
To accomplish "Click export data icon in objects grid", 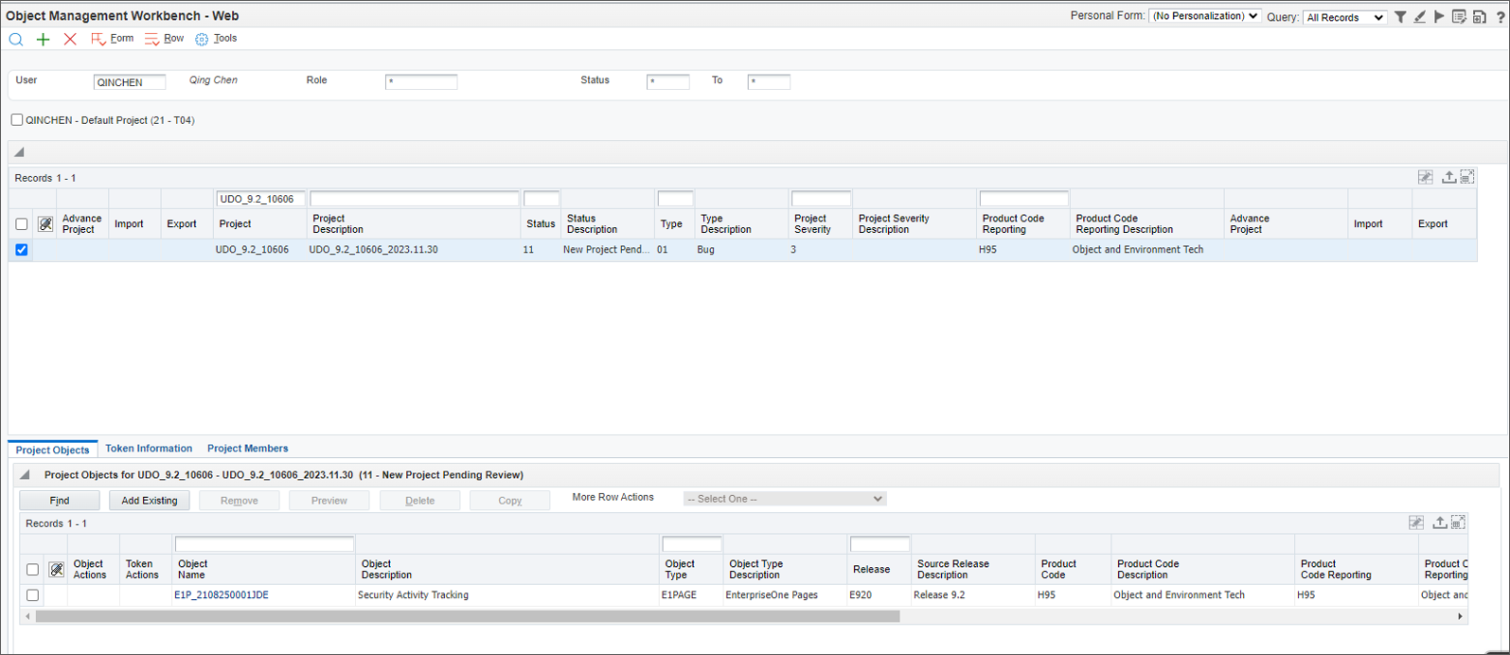I will tap(1440, 522).
